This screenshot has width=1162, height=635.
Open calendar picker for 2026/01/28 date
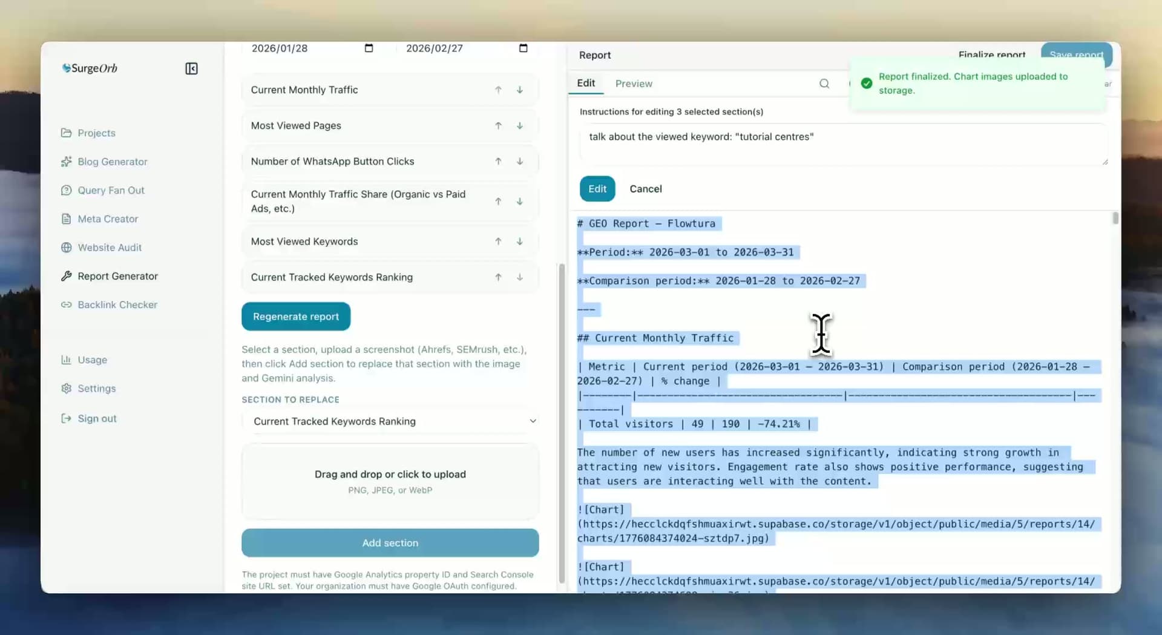point(369,48)
